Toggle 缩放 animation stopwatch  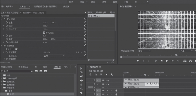point(7,26)
